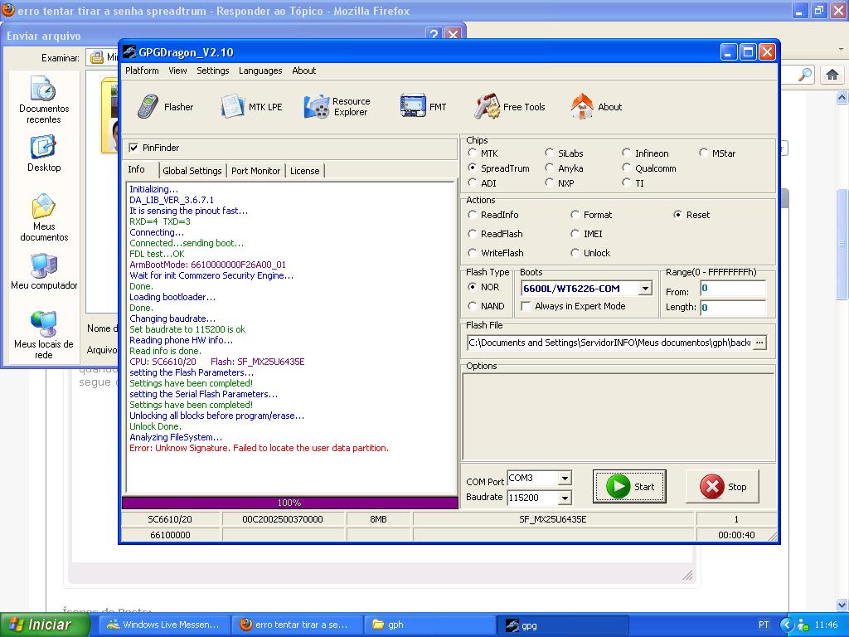Click the Iniciar start button
The image size is (849, 637).
(45, 625)
